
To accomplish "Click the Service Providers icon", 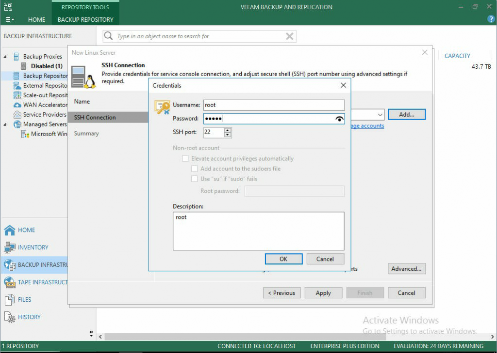I will click(17, 114).
